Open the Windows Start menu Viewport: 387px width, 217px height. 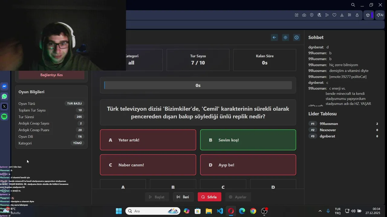[x=119, y=211]
